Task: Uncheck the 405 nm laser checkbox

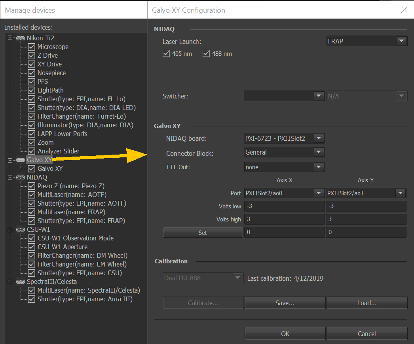Action: tap(166, 53)
